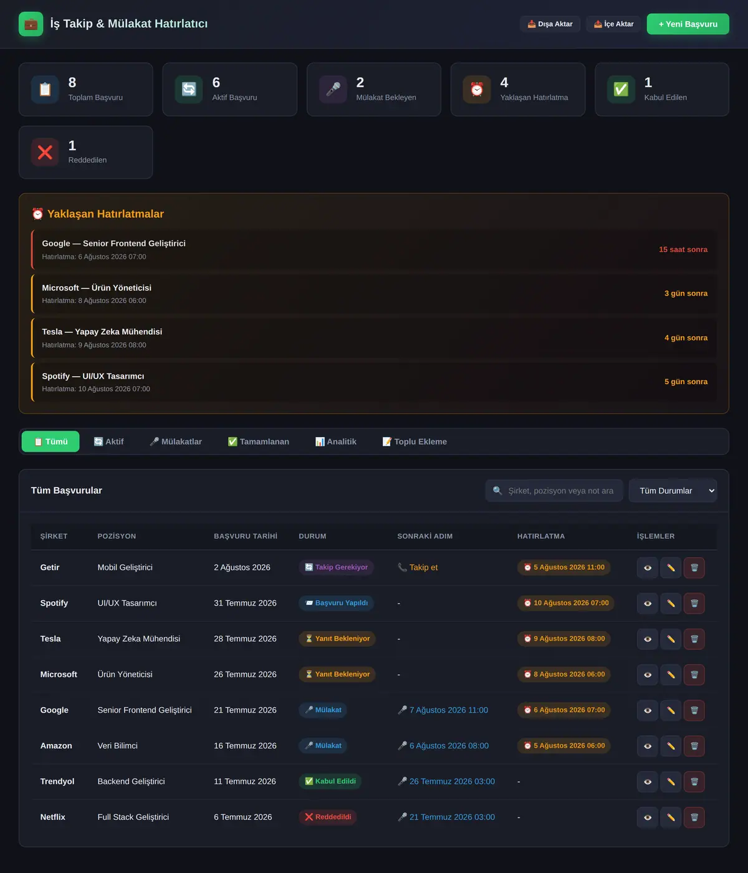748x873 pixels.
Task: Focus the company or position search field
Action: (555, 491)
